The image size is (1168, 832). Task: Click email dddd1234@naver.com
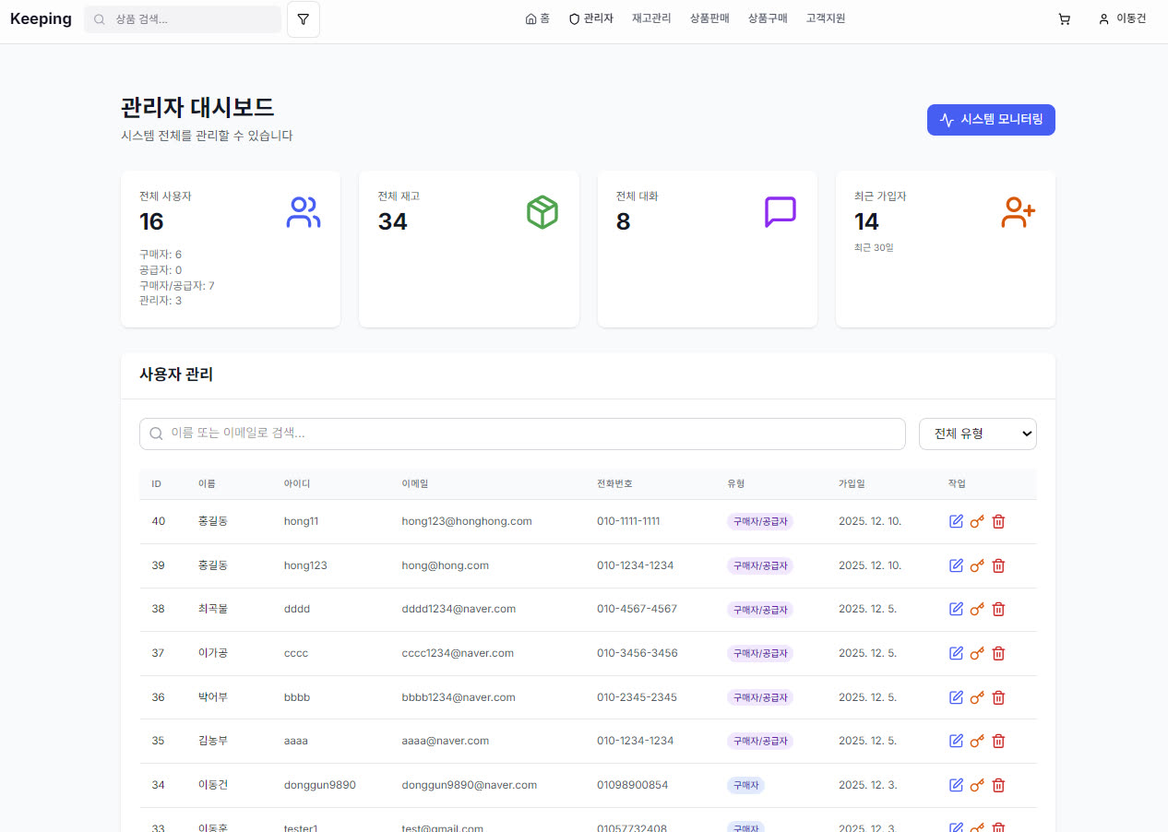pyautogui.click(x=459, y=609)
